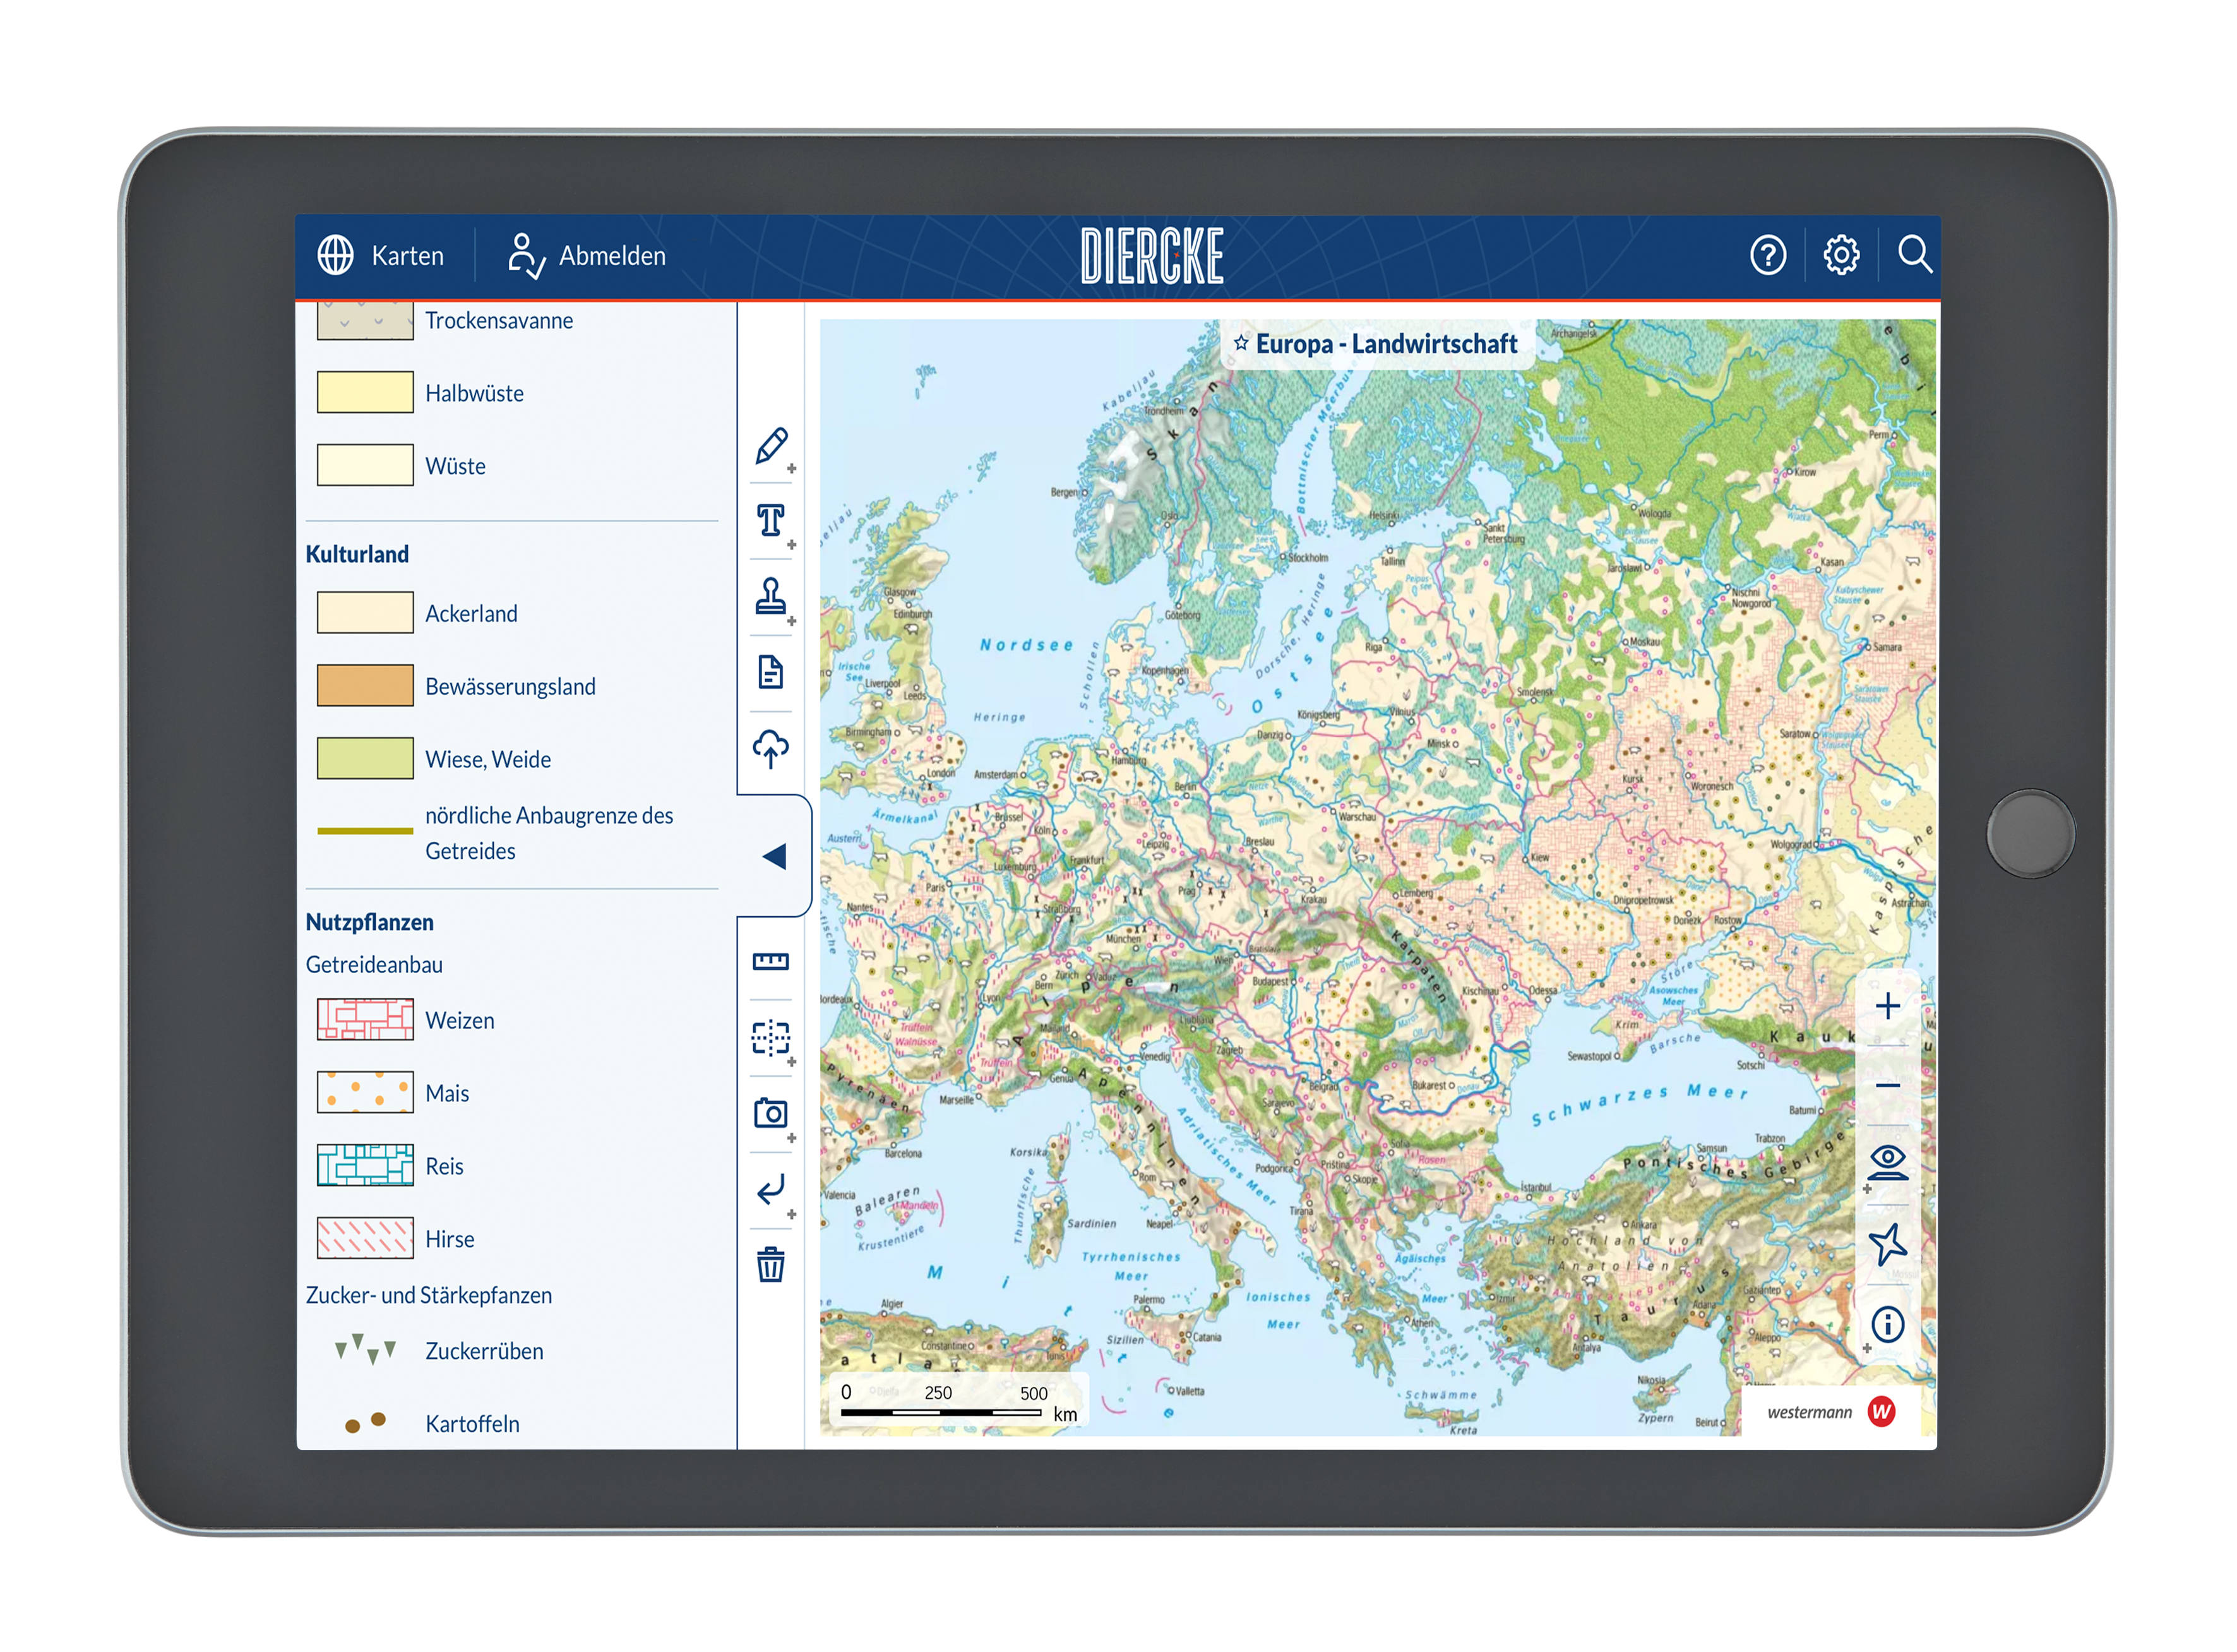This screenshot has width=2237, height=1652.
Task: Click the Wiese, Weide color swatch
Action: (365, 759)
